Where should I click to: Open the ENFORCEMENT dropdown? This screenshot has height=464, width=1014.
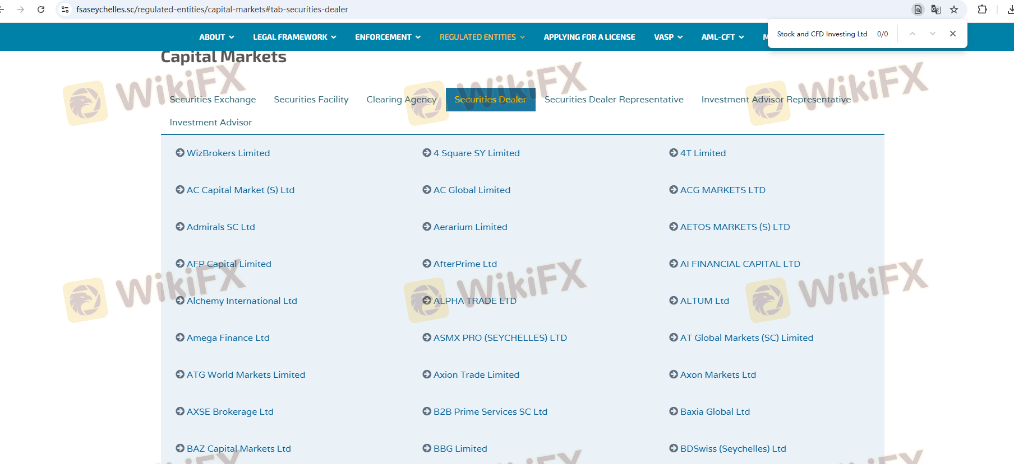388,37
